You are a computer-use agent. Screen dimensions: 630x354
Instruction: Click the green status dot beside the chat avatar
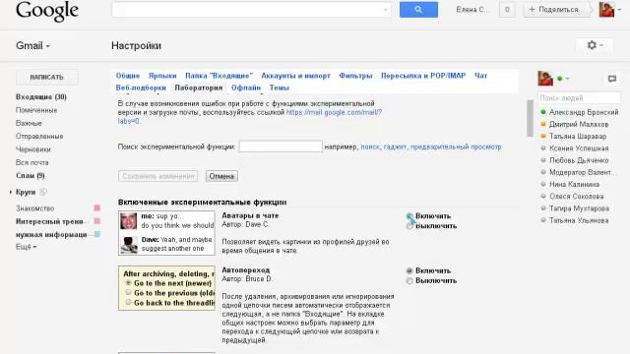pyautogui.click(x=560, y=79)
